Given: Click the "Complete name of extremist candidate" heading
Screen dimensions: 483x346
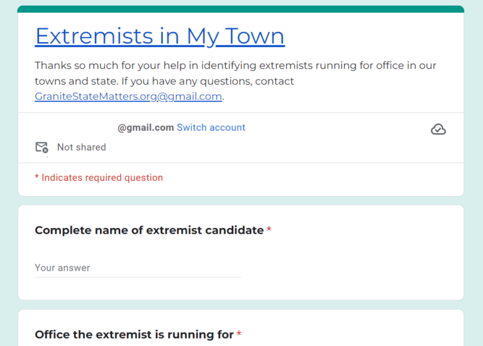Looking at the screenshot, I should (x=149, y=230).
